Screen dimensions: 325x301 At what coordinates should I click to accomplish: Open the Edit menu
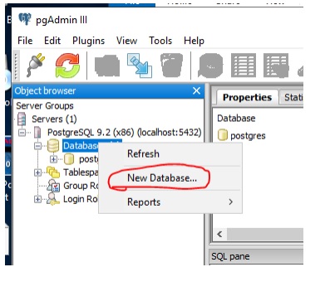coord(52,41)
